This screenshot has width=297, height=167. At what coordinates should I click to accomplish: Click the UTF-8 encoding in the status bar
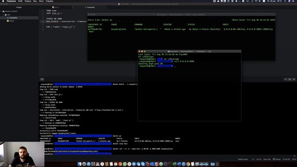point(259,160)
